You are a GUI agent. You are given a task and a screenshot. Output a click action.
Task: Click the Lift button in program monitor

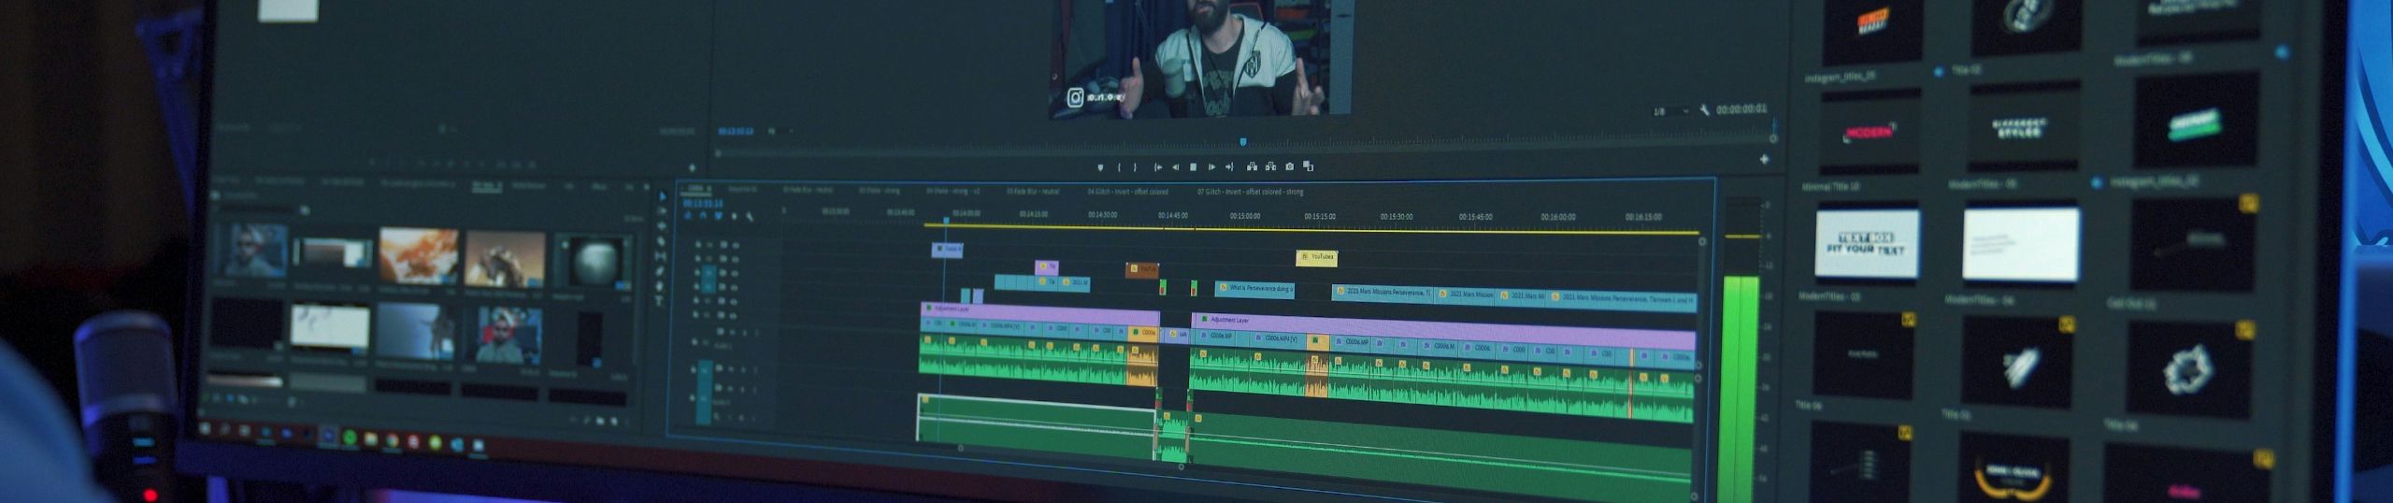pyautogui.click(x=1252, y=167)
